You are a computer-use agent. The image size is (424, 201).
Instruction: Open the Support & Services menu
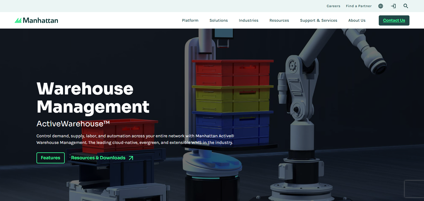pos(319,20)
